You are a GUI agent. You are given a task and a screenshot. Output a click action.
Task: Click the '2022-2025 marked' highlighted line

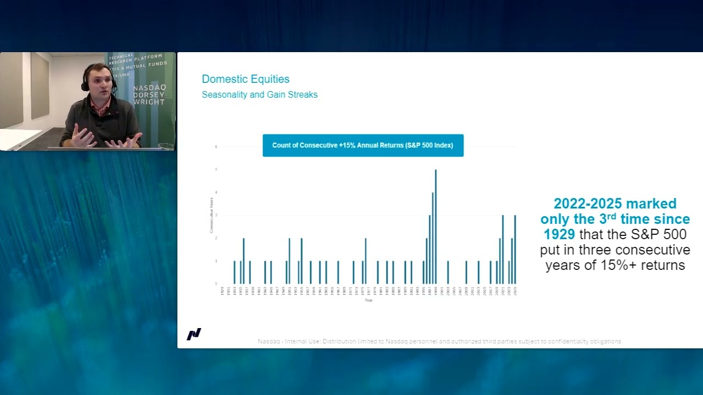click(615, 204)
